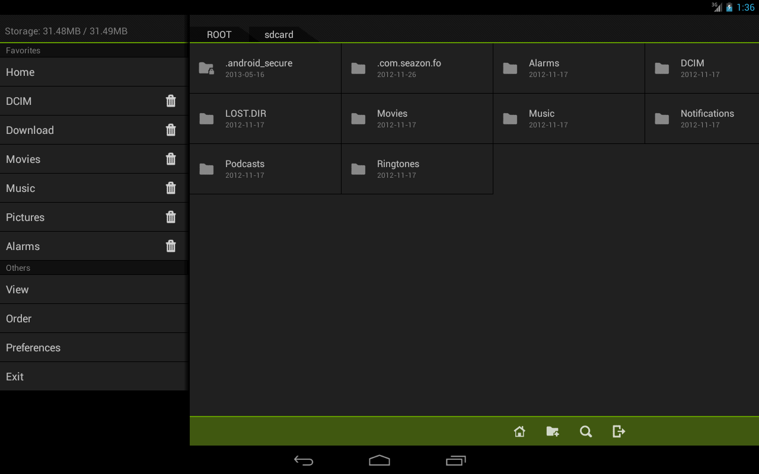Tap Android home navigation button

tap(379, 460)
